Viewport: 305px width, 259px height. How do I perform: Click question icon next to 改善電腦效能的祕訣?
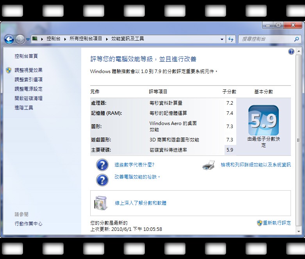[x=102, y=180]
